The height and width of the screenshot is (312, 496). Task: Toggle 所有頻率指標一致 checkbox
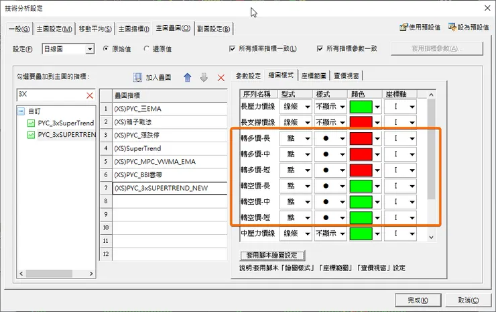[x=232, y=48]
